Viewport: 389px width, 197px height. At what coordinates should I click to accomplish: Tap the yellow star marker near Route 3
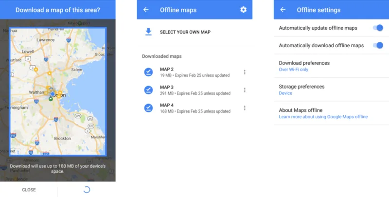[36, 70]
